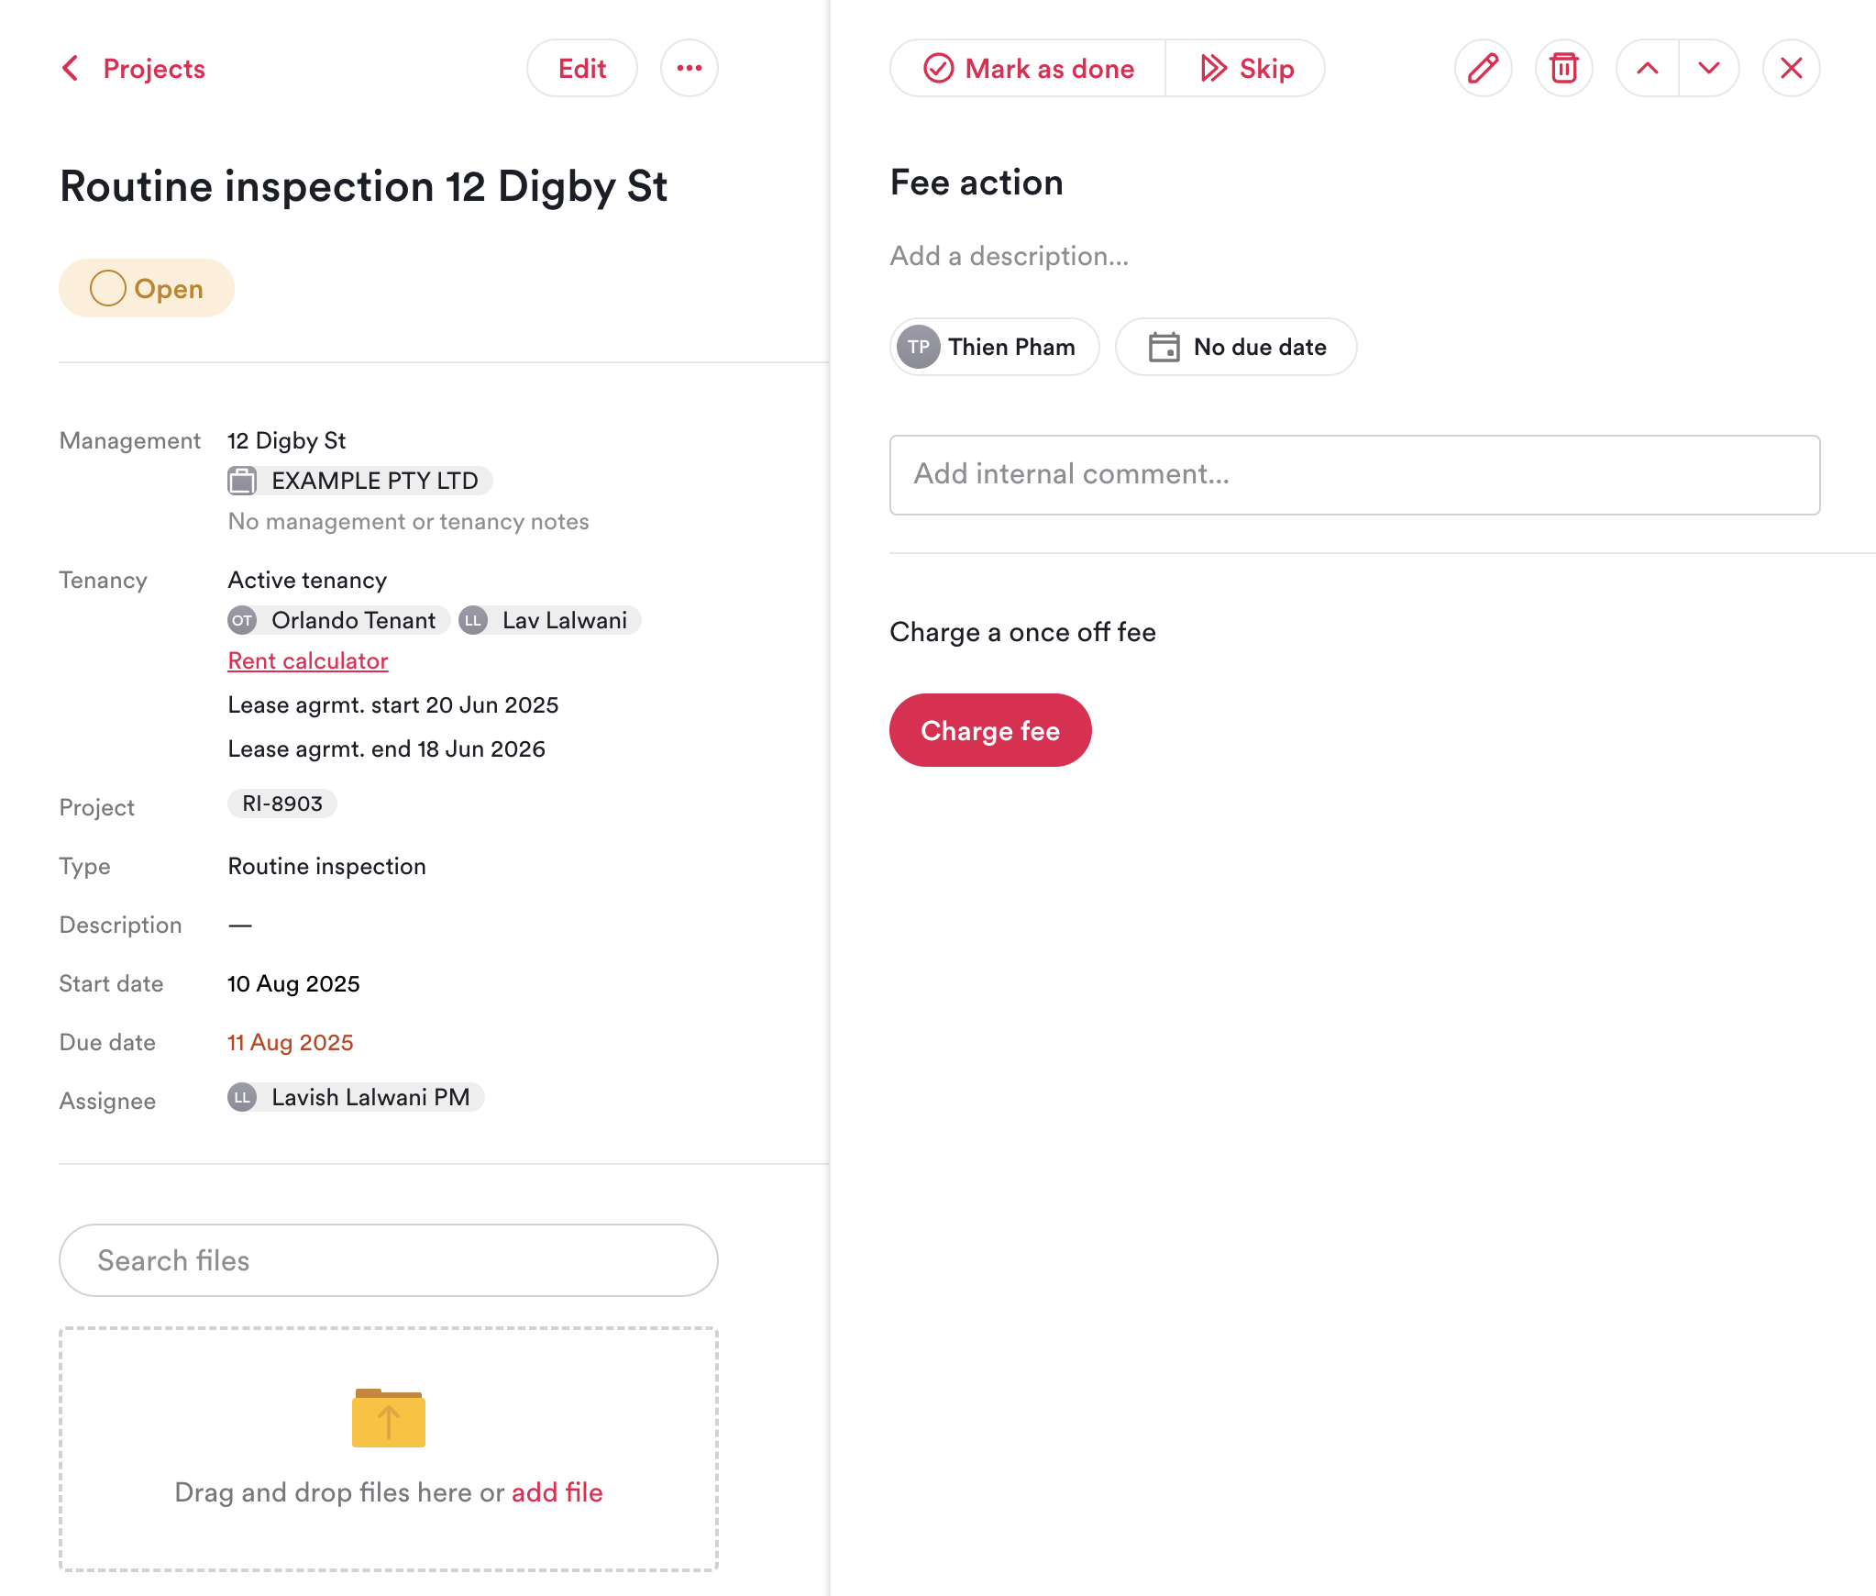Skip the fee action
1876x1596 pixels.
[x=1247, y=68]
